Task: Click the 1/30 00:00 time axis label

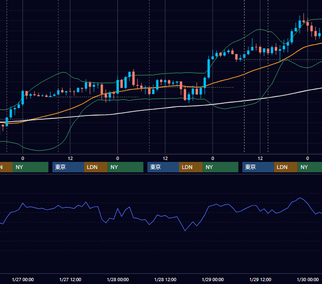Action: 308,279
